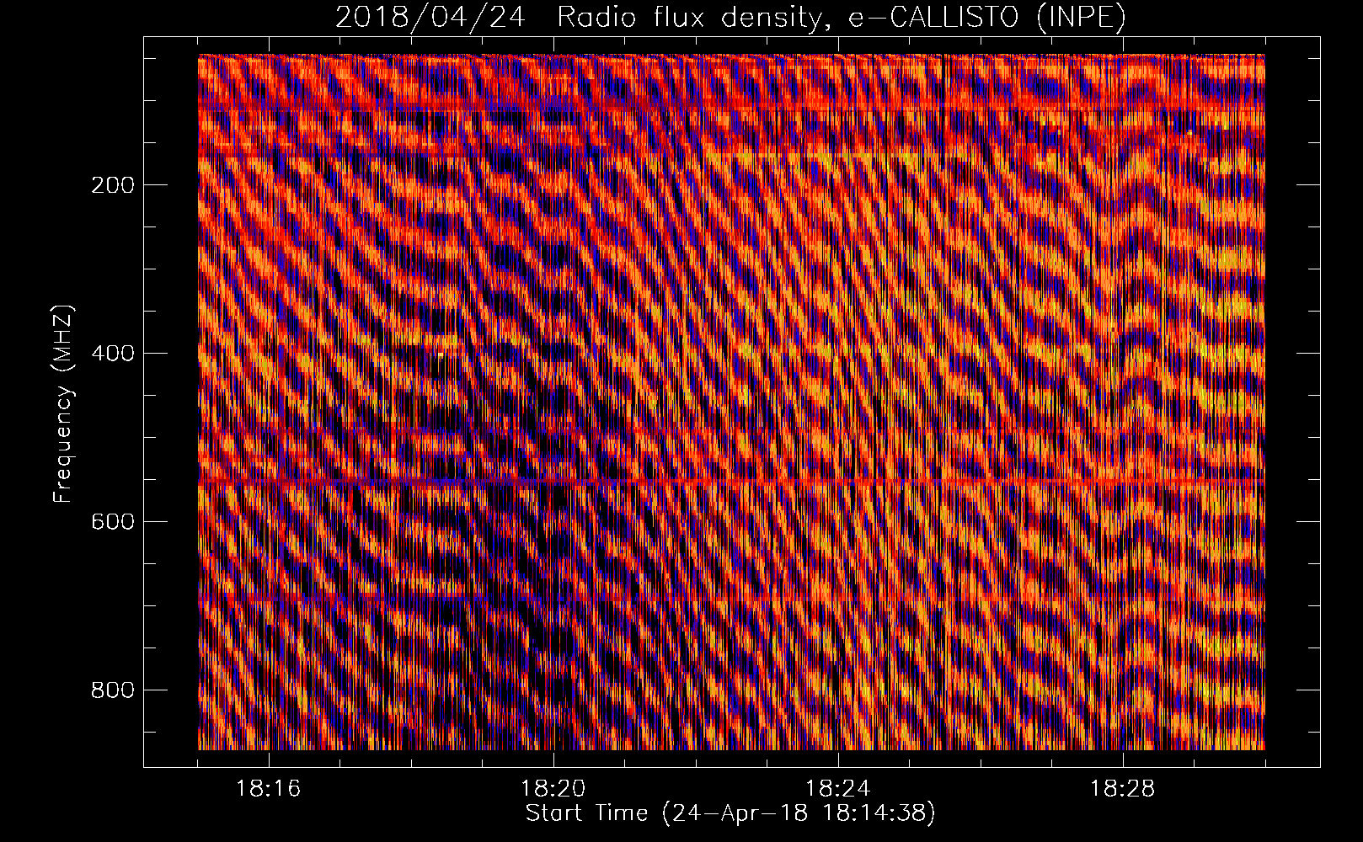The height and width of the screenshot is (842, 1363).
Task: Click the 18:28 time tick label
Action: pyautogui.click(x=1123, y=789)
